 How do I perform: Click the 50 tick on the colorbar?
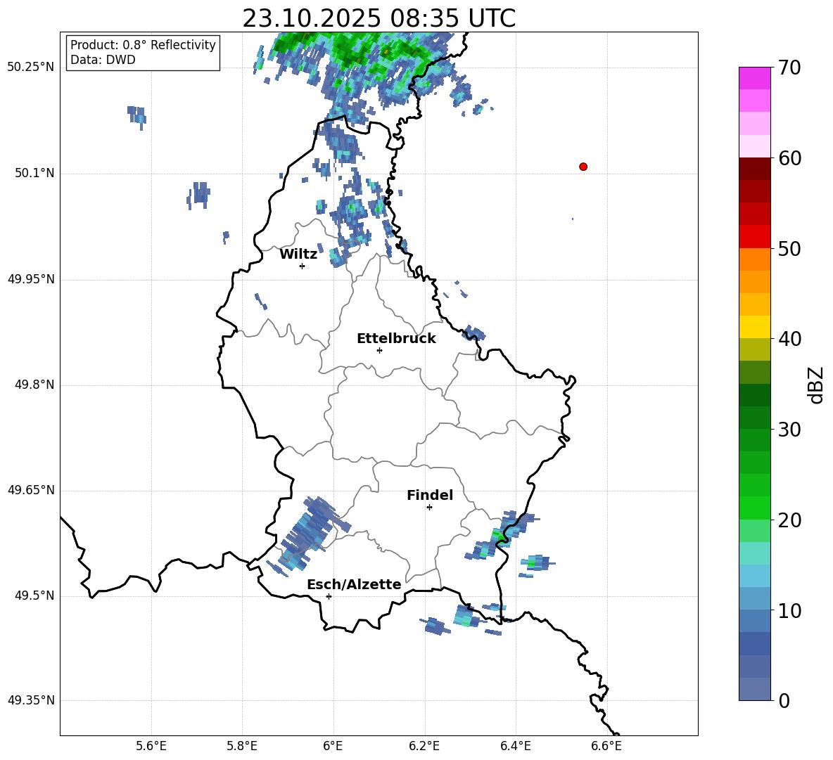coord(789,249)
